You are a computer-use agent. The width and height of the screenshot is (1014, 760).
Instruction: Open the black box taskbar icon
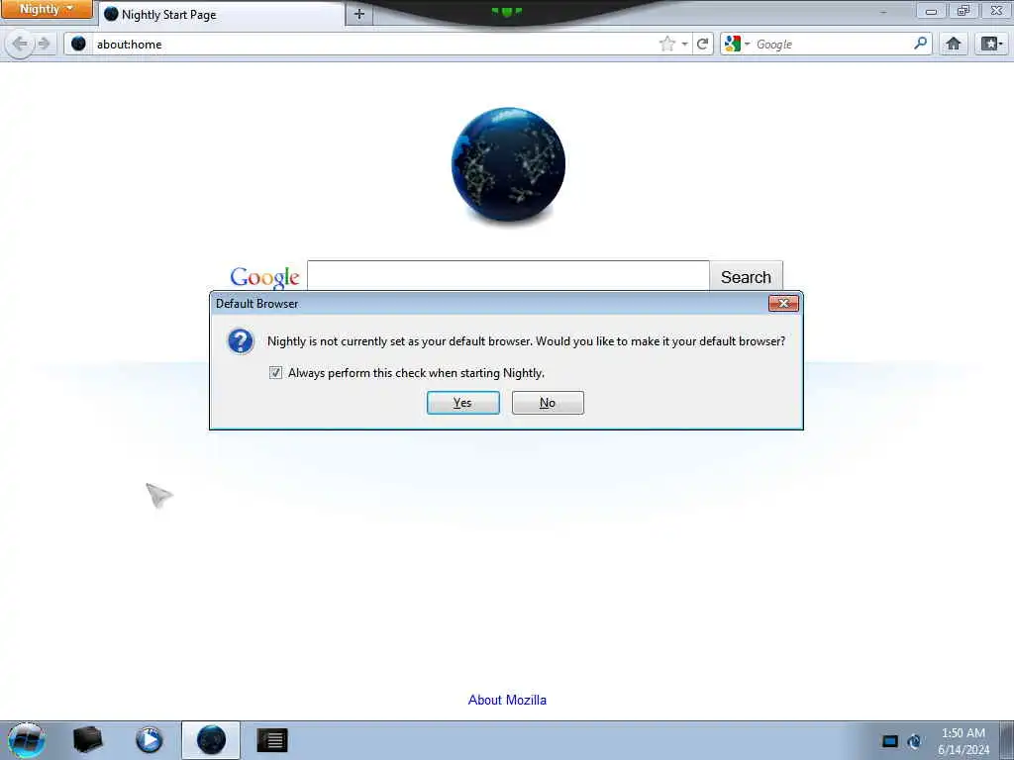coord(88,740)
